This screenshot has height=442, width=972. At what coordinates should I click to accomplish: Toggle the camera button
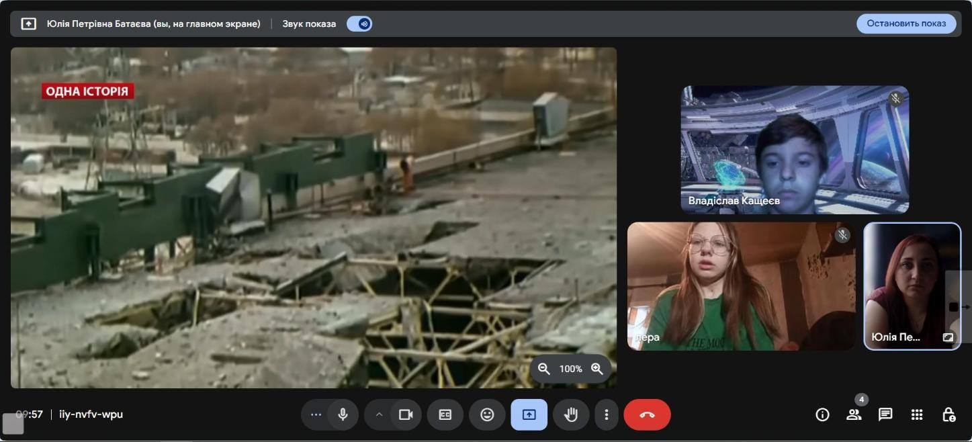406,414
